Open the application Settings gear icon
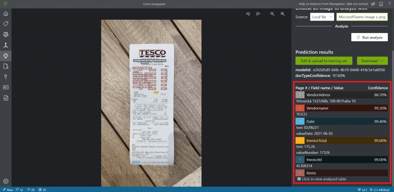394x192 pixels. [6, 181]
